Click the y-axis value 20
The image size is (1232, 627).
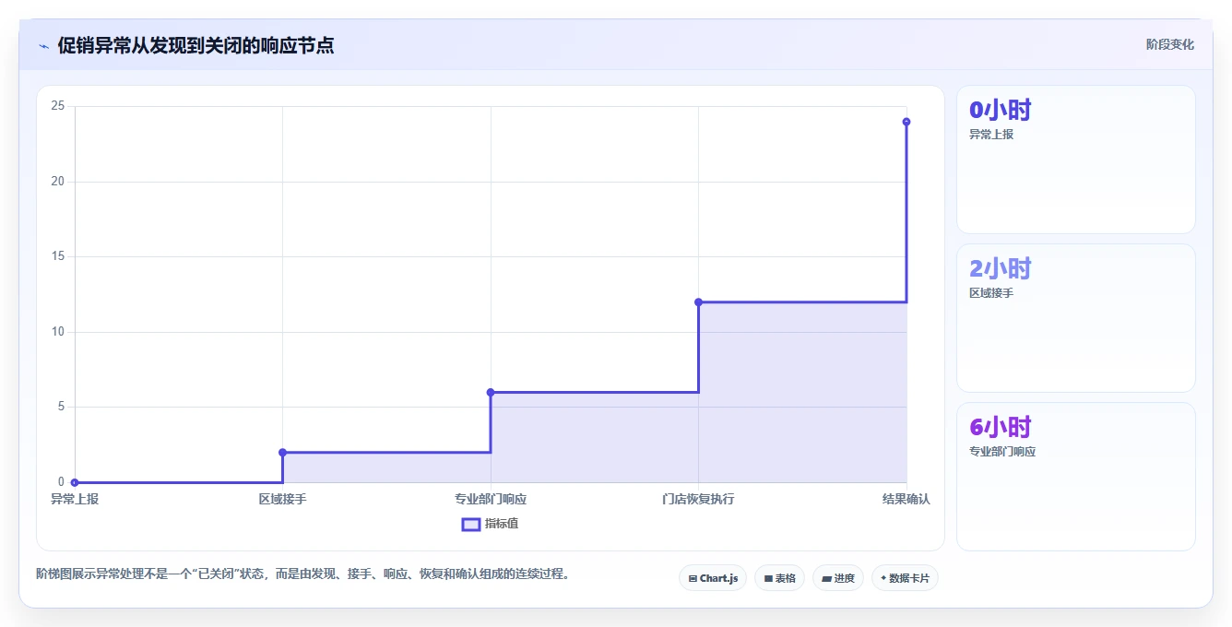click(x=58, y=182)
